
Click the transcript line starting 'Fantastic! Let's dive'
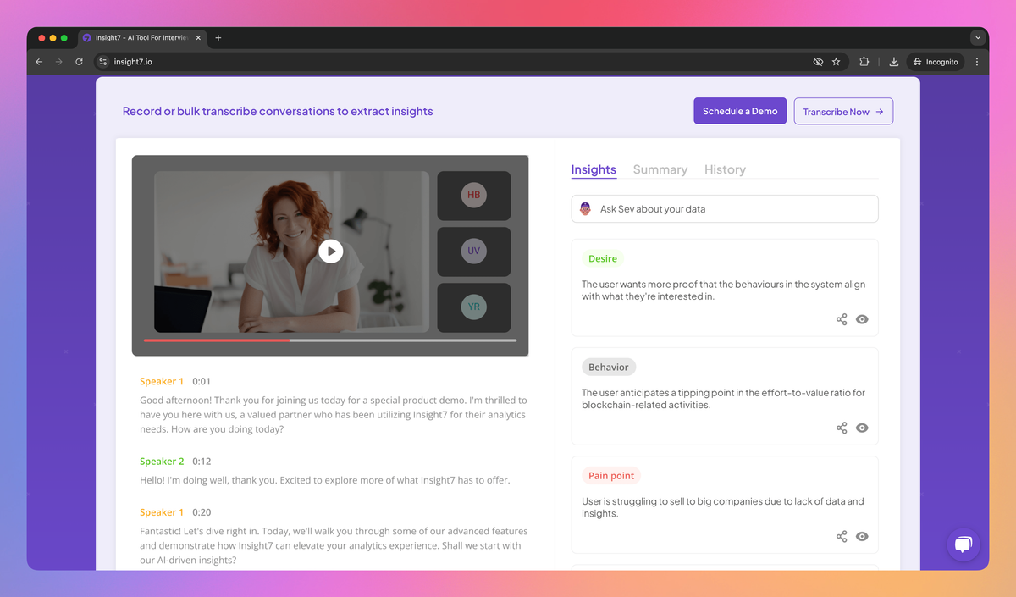coord(334,545)
